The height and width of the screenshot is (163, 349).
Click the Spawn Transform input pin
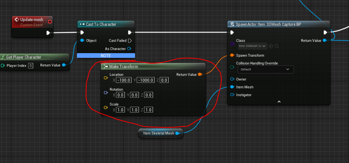[x=232, y=55]
